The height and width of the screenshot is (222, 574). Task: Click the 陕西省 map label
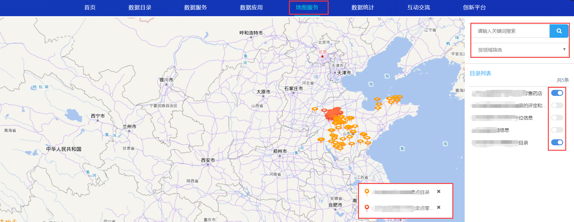(192, 181)
